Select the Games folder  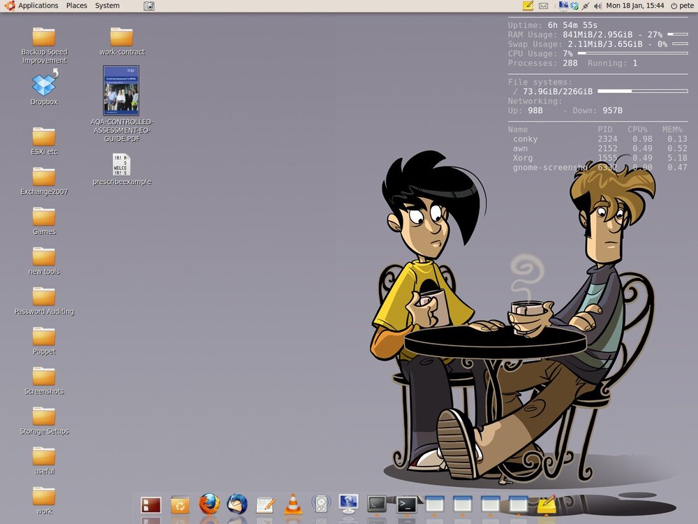click(x=44, y=221)
